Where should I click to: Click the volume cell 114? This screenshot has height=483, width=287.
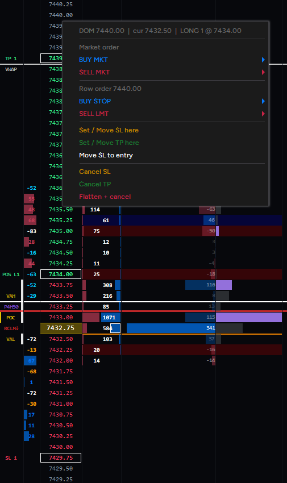[95, 210]
